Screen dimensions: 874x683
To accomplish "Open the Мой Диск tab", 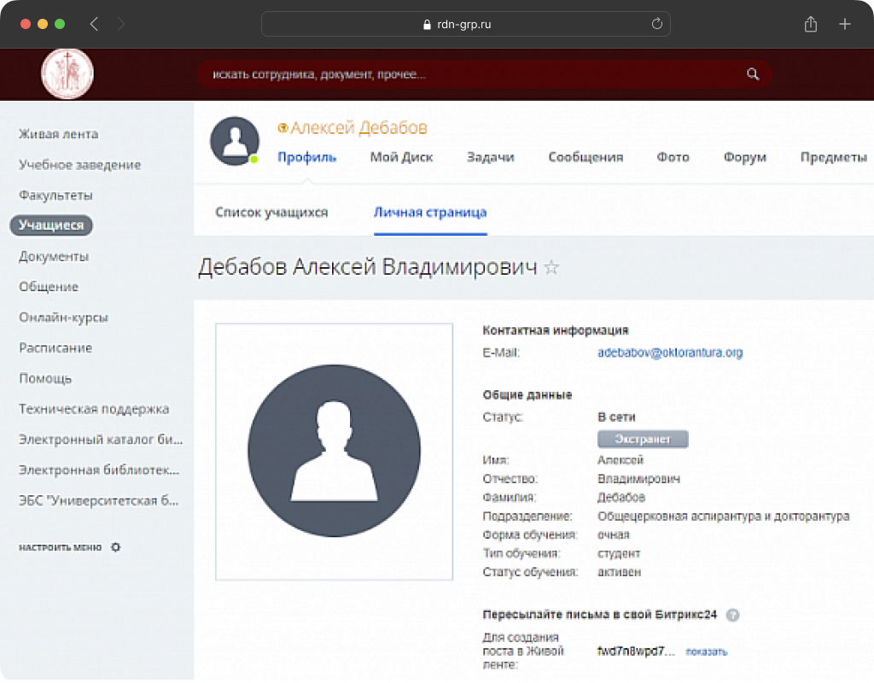I will [401, 157].
